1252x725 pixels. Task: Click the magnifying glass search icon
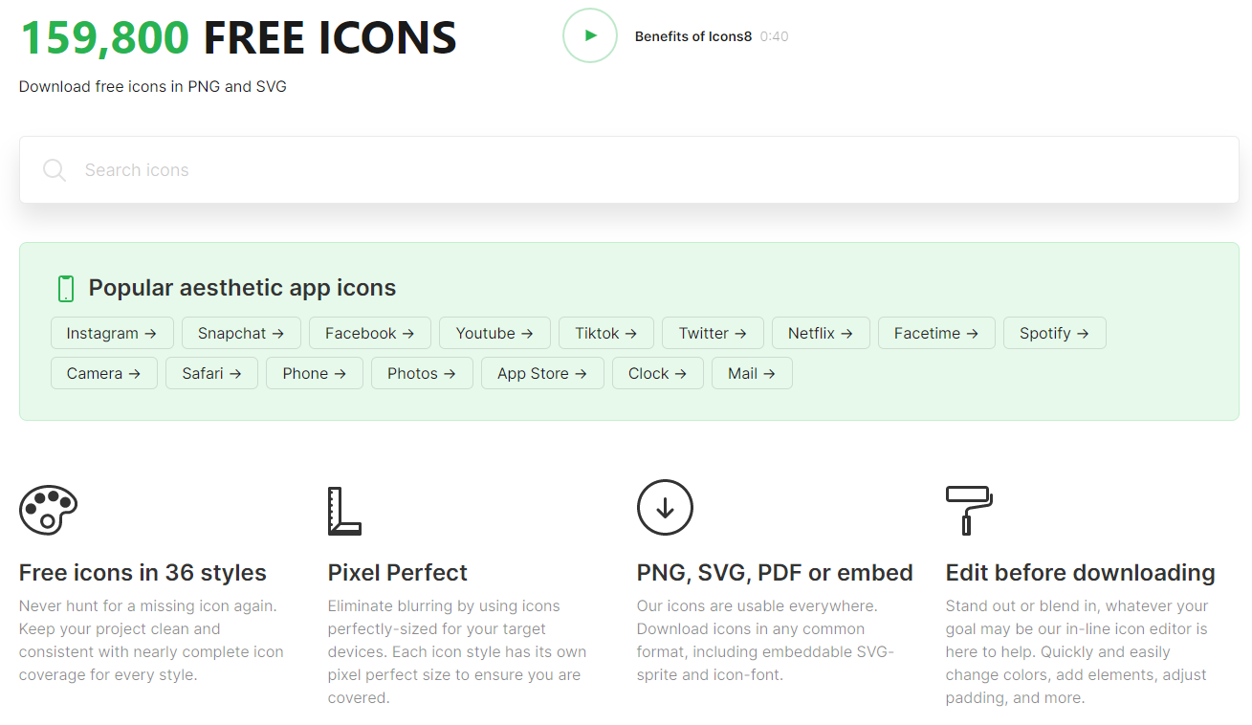(x=55, y=170)
